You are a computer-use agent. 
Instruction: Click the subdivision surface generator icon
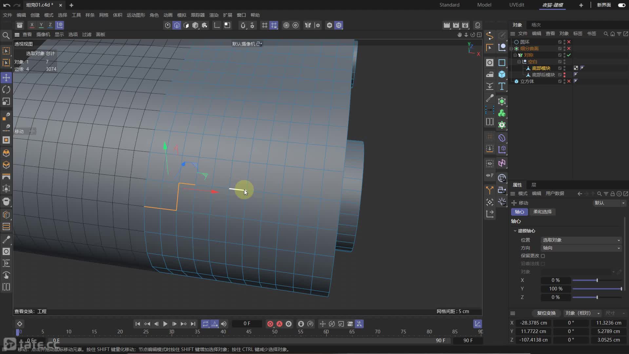coord(502,101)
